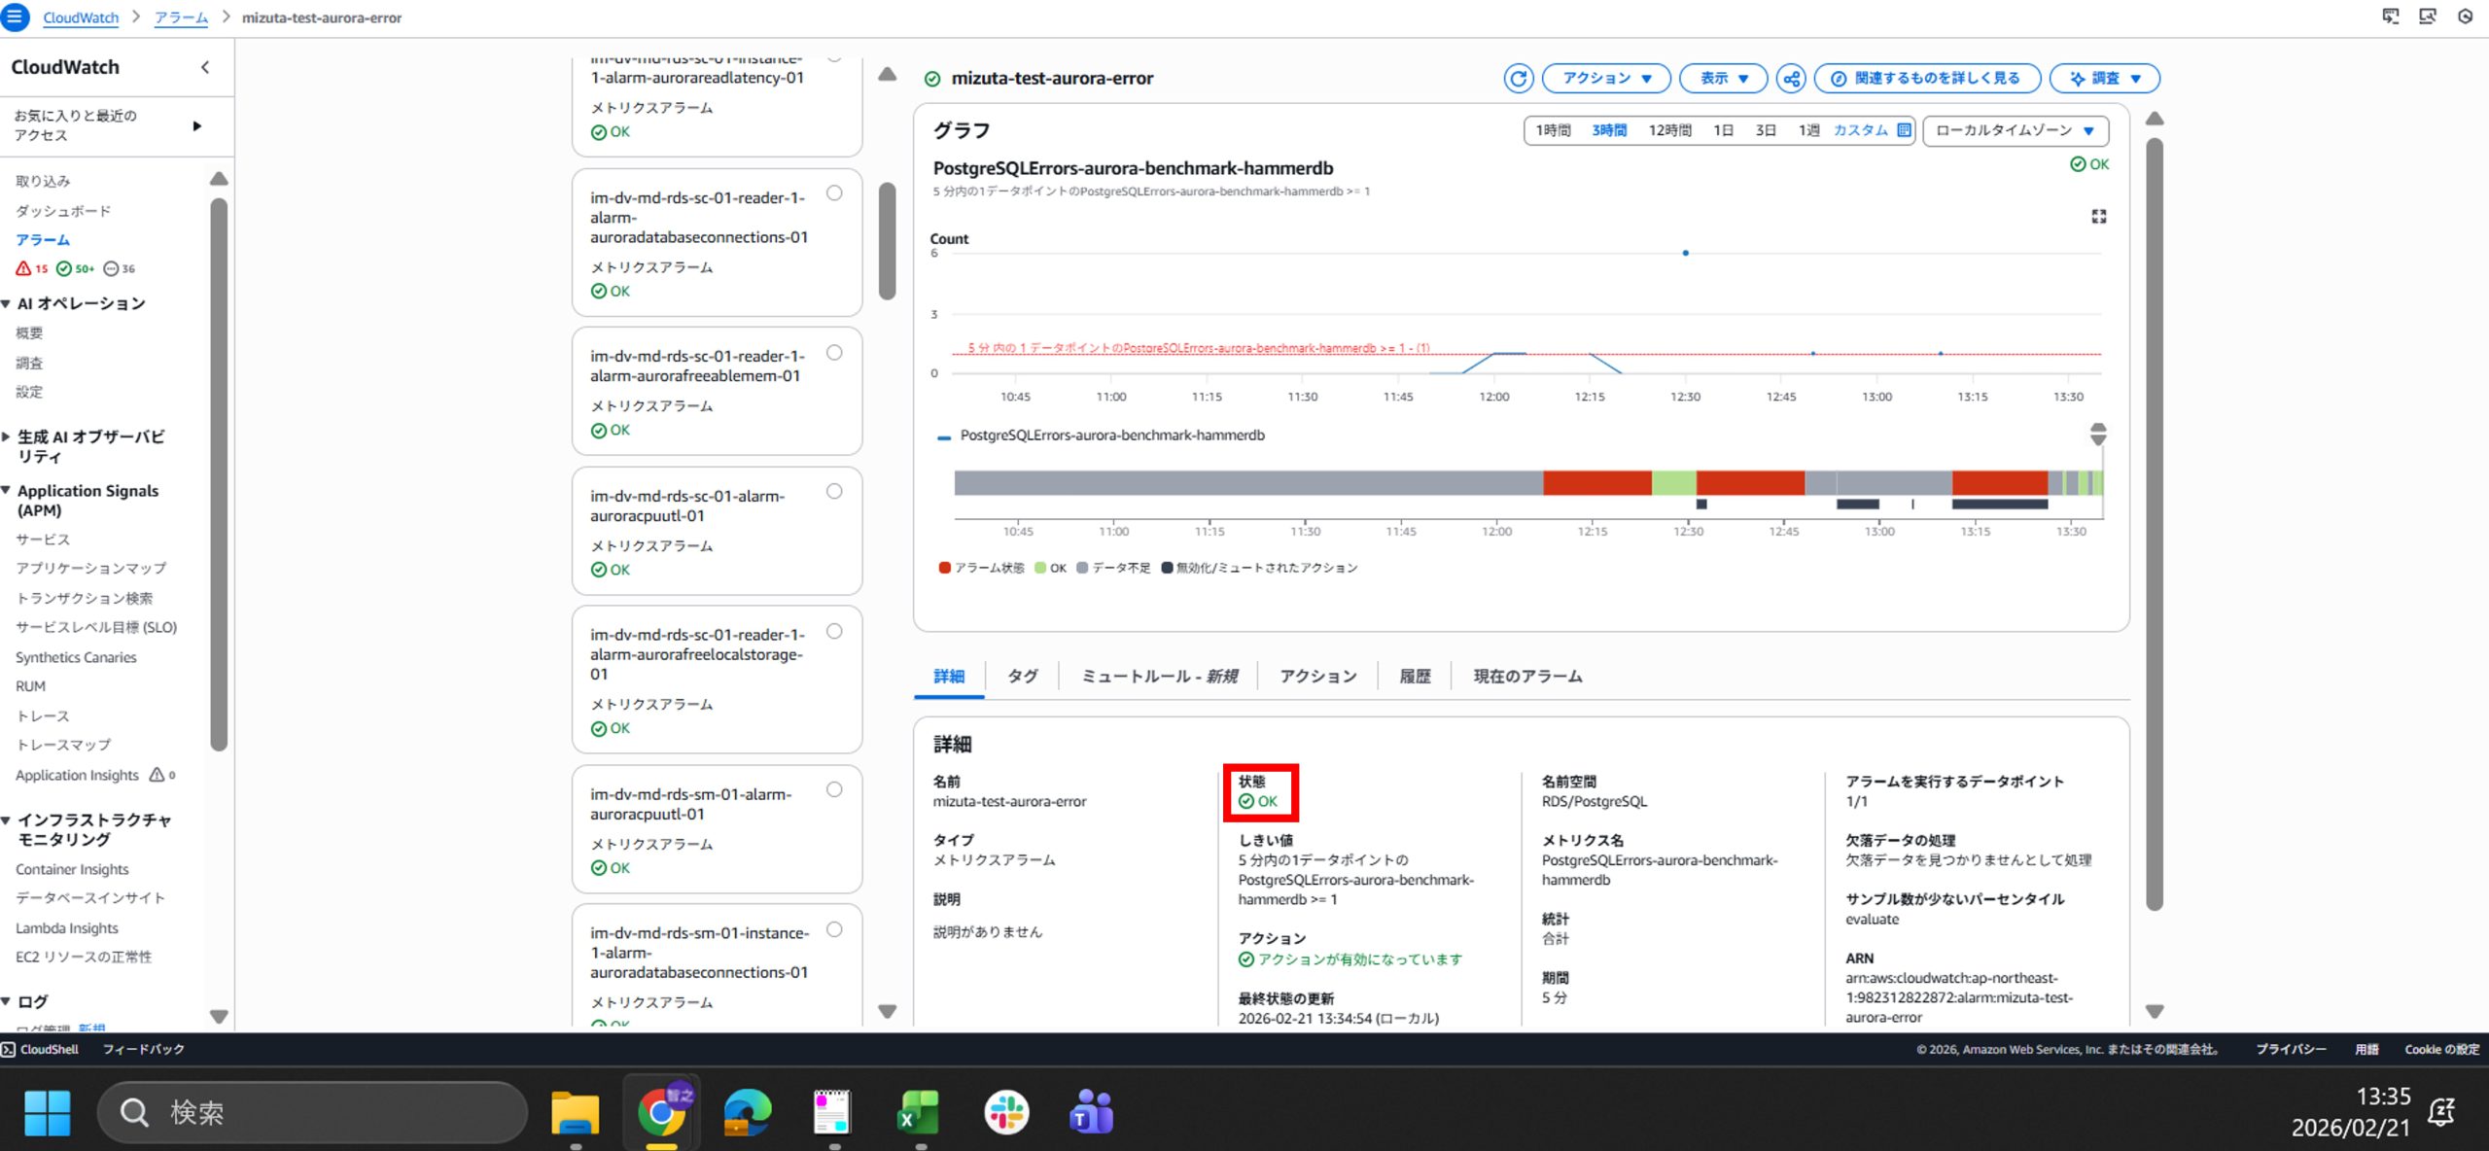The width and height of the screenshot is (2489, 1151).
Task: Click the refresh alarm icon button
Action: (1518, 78)
